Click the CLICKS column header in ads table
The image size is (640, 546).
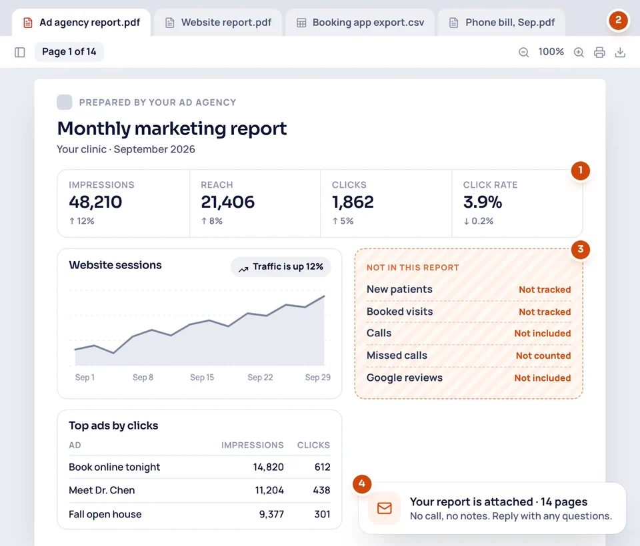tap(313, 445)
